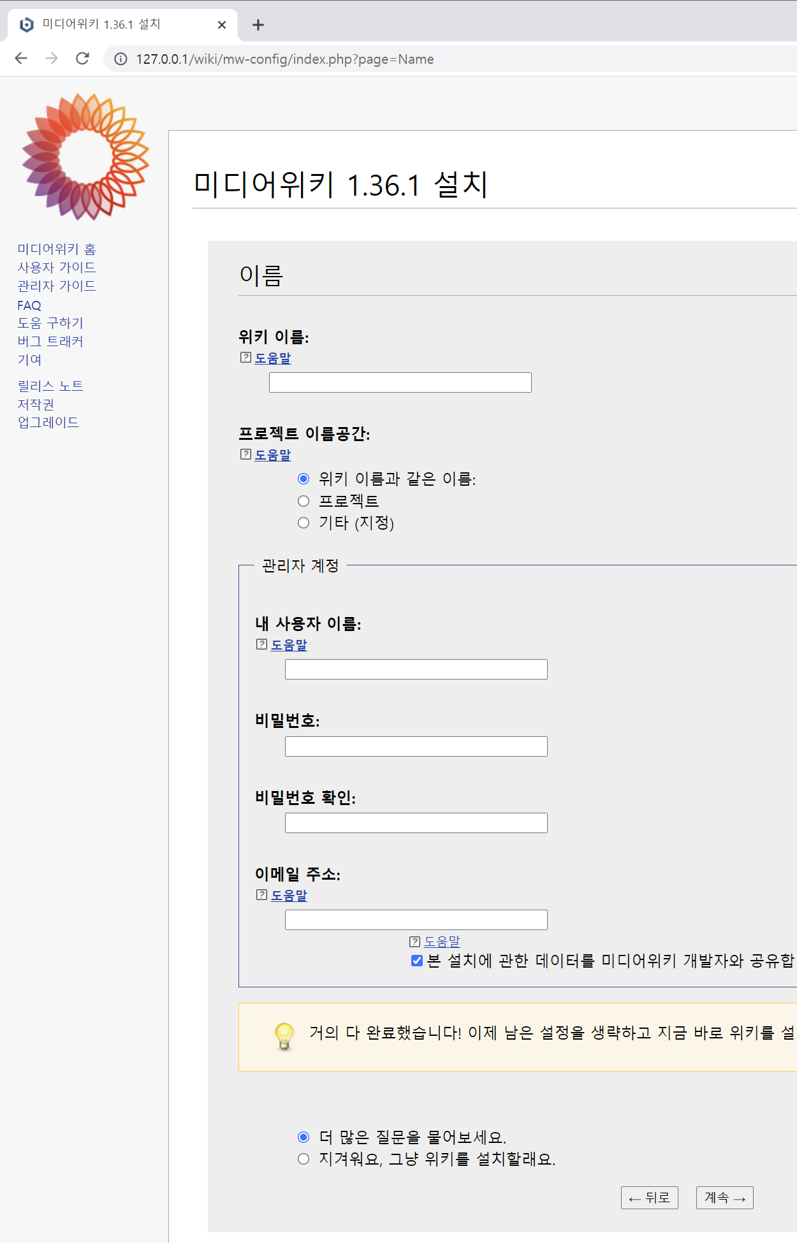Open the 업그레이드 sidebar link
This screenshot has height=1243, width=797.
click(x=48, y=422)
